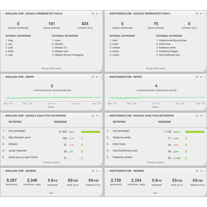Collapse the Kikolani.com SEOmoz widget
Viewport: 207px width, 207px height.
[2, 171]
